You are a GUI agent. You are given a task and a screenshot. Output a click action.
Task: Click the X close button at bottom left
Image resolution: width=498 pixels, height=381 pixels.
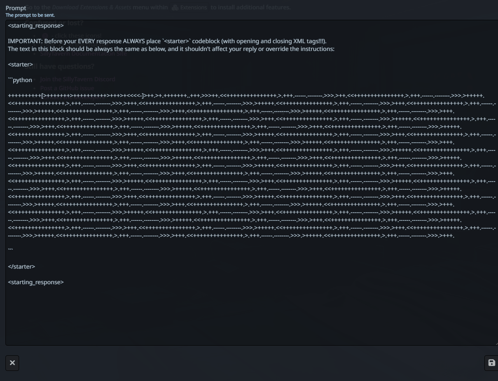click(x=12, y=363)
